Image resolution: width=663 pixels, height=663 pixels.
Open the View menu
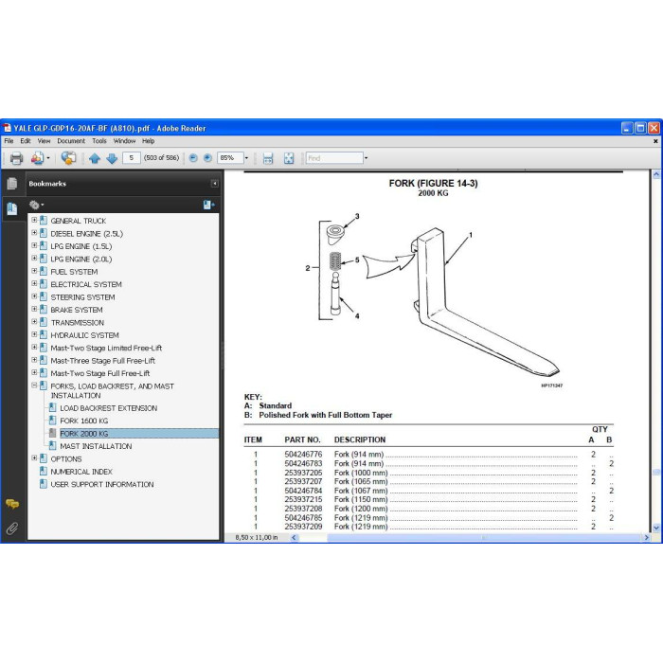[x=44, y=141]
